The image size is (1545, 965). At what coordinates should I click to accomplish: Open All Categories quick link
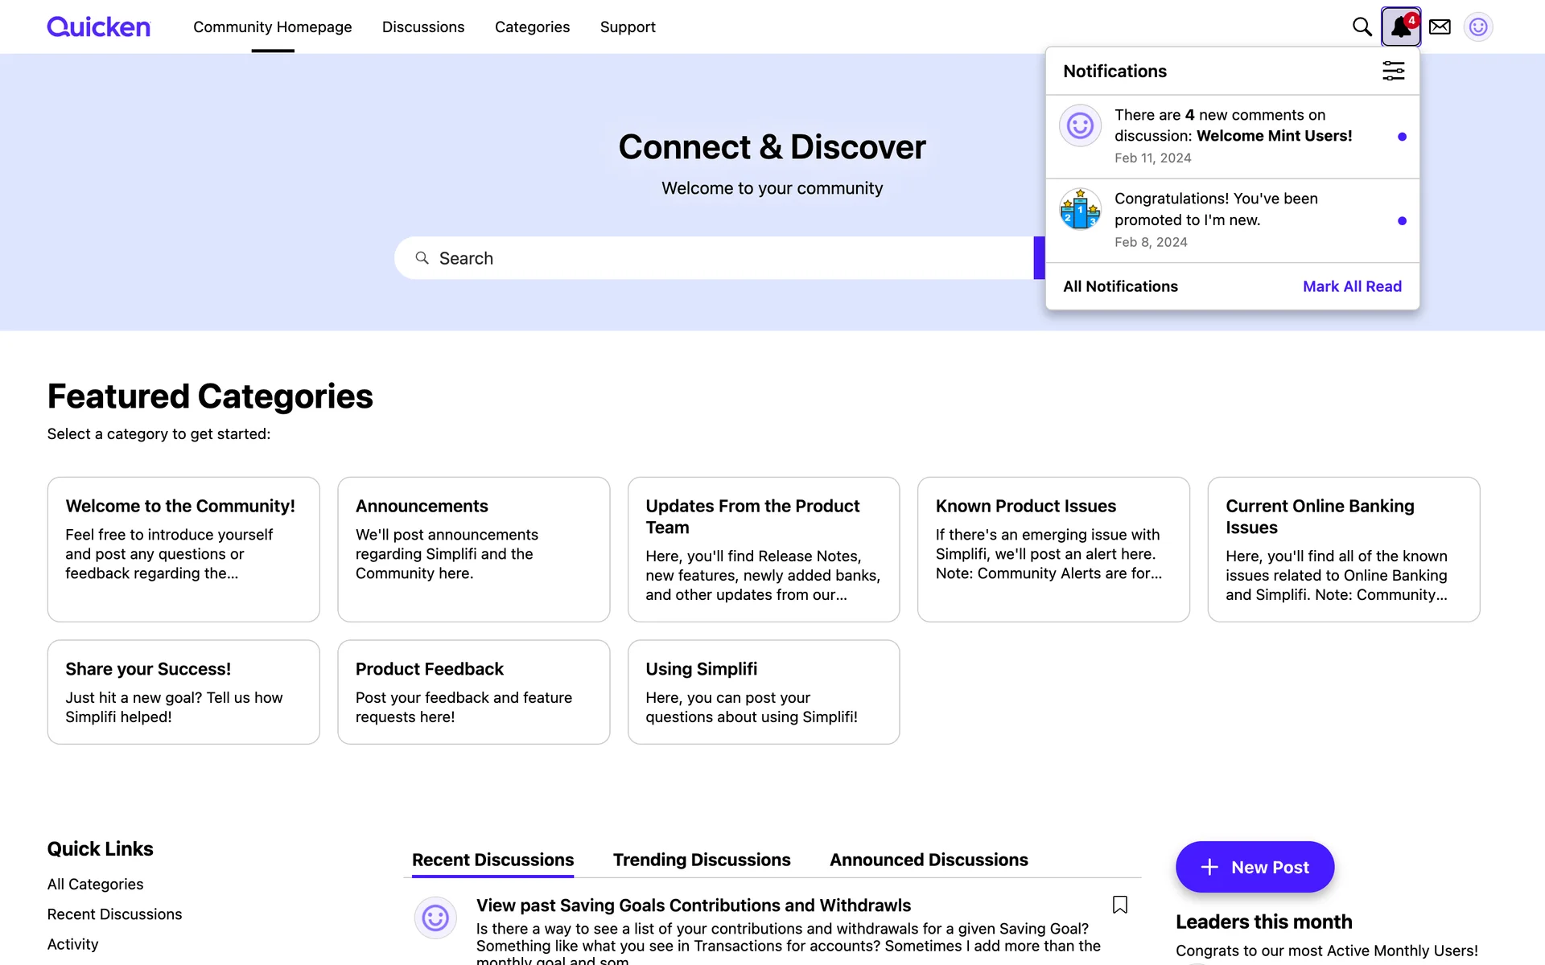point(95,884)
